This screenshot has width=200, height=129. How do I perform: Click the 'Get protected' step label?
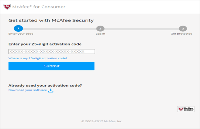pyautogui.click(x=182, y=34)
